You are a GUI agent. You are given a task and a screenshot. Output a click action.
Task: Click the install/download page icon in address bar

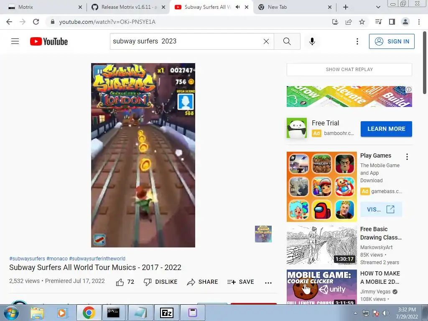tap(335, 22)
